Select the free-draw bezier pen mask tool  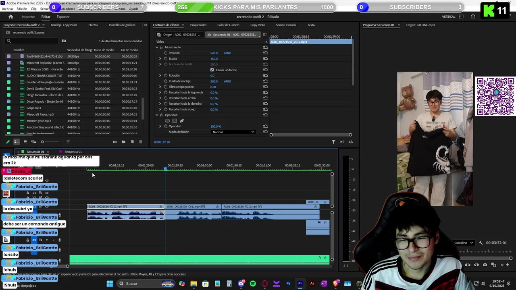point(182,120)
